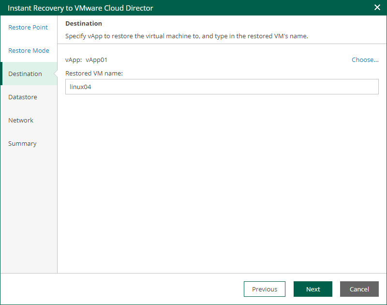Close the Instant Recovery wizard window

coord(377,7)
